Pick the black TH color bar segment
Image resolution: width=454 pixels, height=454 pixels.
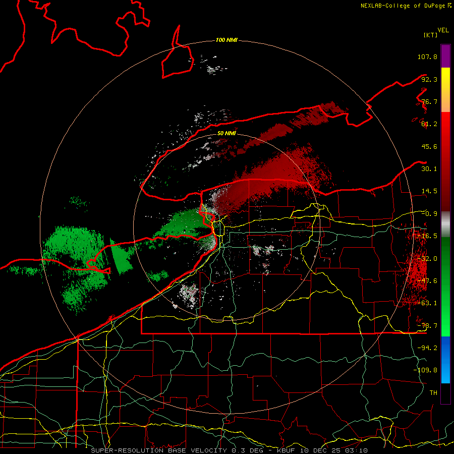pyautogui.click(x=445, y=393)
